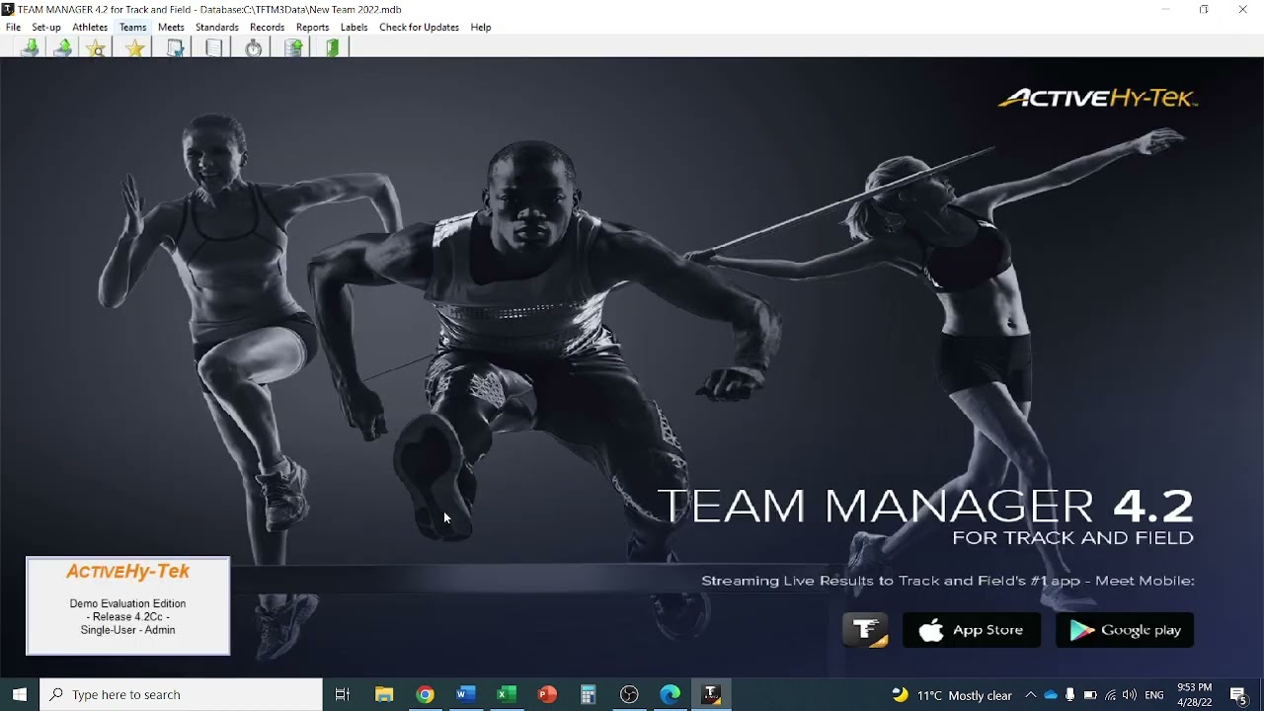Click the green exit door toolbar icon
This screenshot has width=1264, height=711.
[333, 47]
